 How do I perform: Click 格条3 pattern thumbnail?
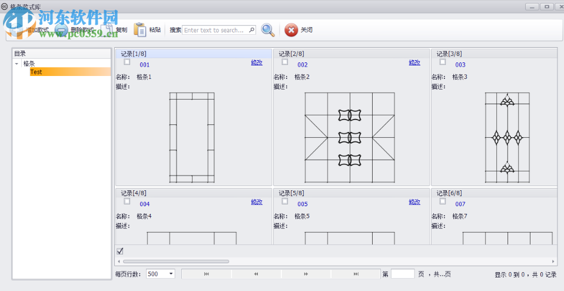507,137
